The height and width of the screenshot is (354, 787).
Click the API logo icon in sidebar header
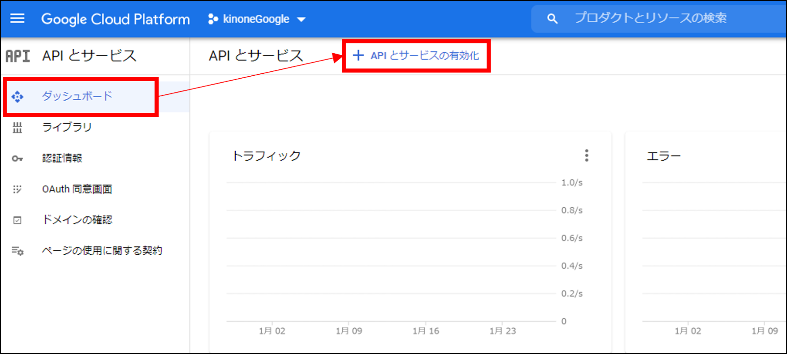pyautogui.click(x=18, y=56)
